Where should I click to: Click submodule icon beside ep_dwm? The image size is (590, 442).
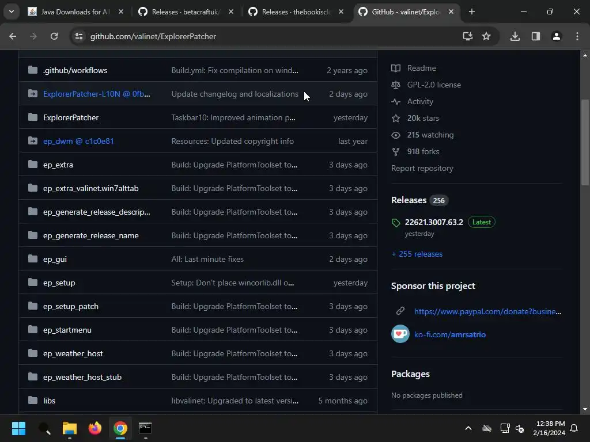point(33,140)
